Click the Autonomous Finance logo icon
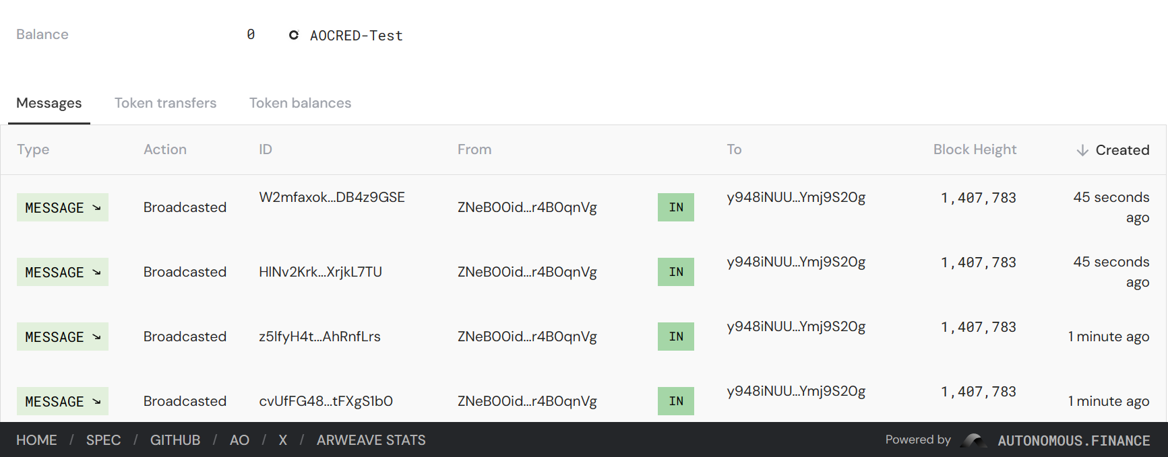Viewport: 1168px width, 457px height. [x=974, y=440]
